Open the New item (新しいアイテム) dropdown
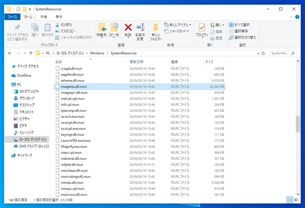The image size is (305, 208). tap(178, 25)
